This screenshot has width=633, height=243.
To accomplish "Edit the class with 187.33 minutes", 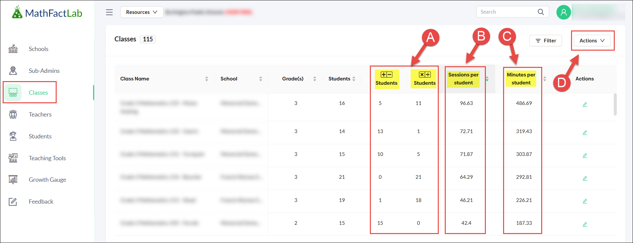I will 585,224.
